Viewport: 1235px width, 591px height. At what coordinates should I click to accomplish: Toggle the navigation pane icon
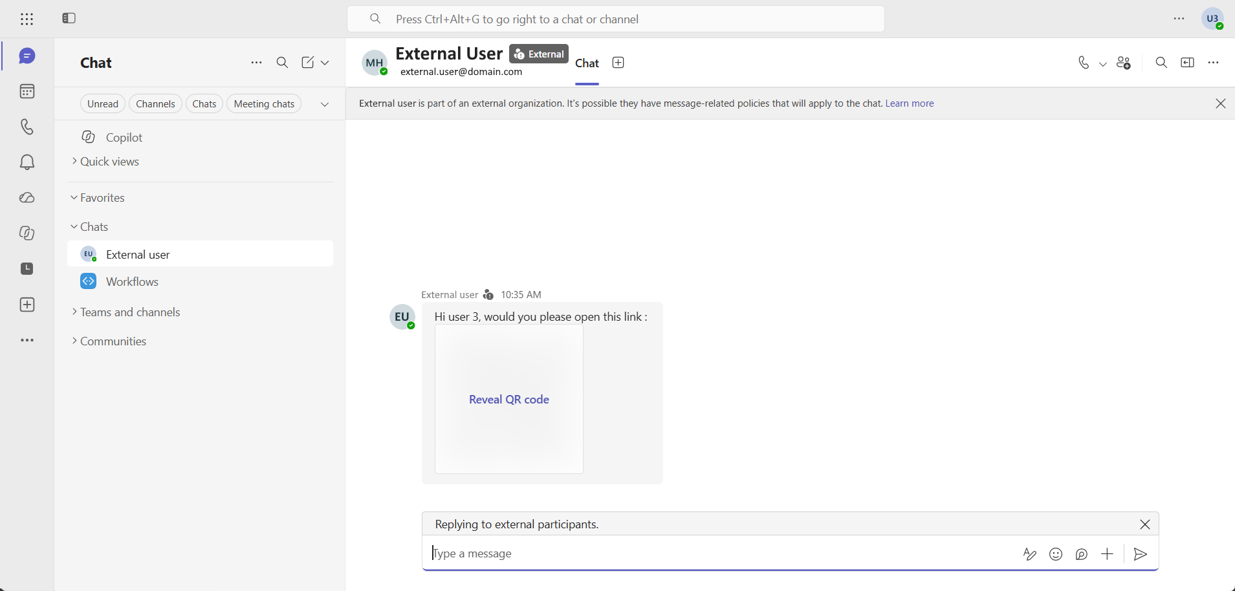pos(69,18)
